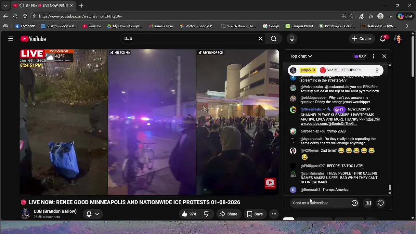Open the BootsOnTheGr channel link in chat
The width and height of the screenshot is (416, 234).
click(x=340, y=122)
